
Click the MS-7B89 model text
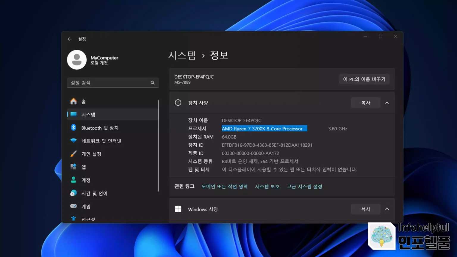[182, 82]
